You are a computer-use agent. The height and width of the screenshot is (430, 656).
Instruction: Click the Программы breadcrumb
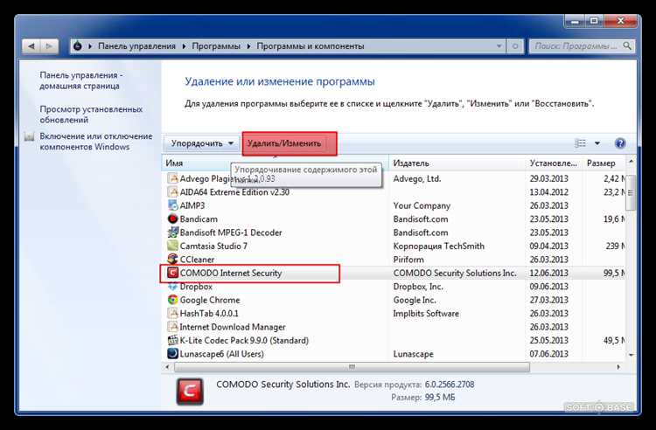(216, 46)
